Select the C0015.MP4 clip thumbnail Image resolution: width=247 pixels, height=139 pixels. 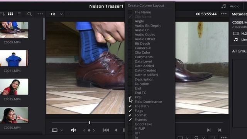pos(14,86)
